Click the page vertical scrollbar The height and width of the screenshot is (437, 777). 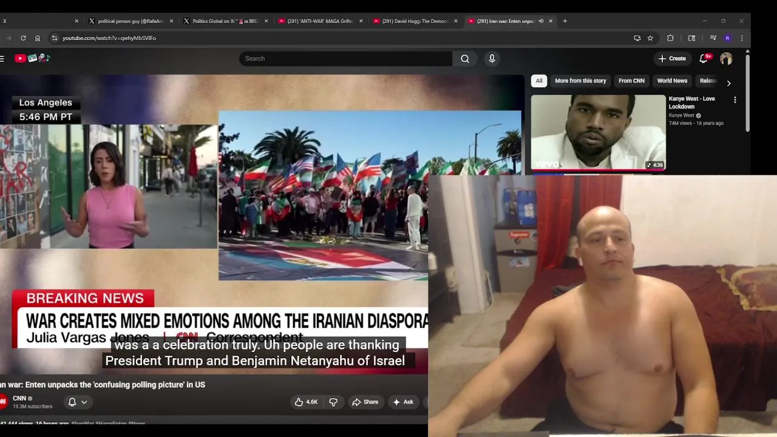(747, 93)
